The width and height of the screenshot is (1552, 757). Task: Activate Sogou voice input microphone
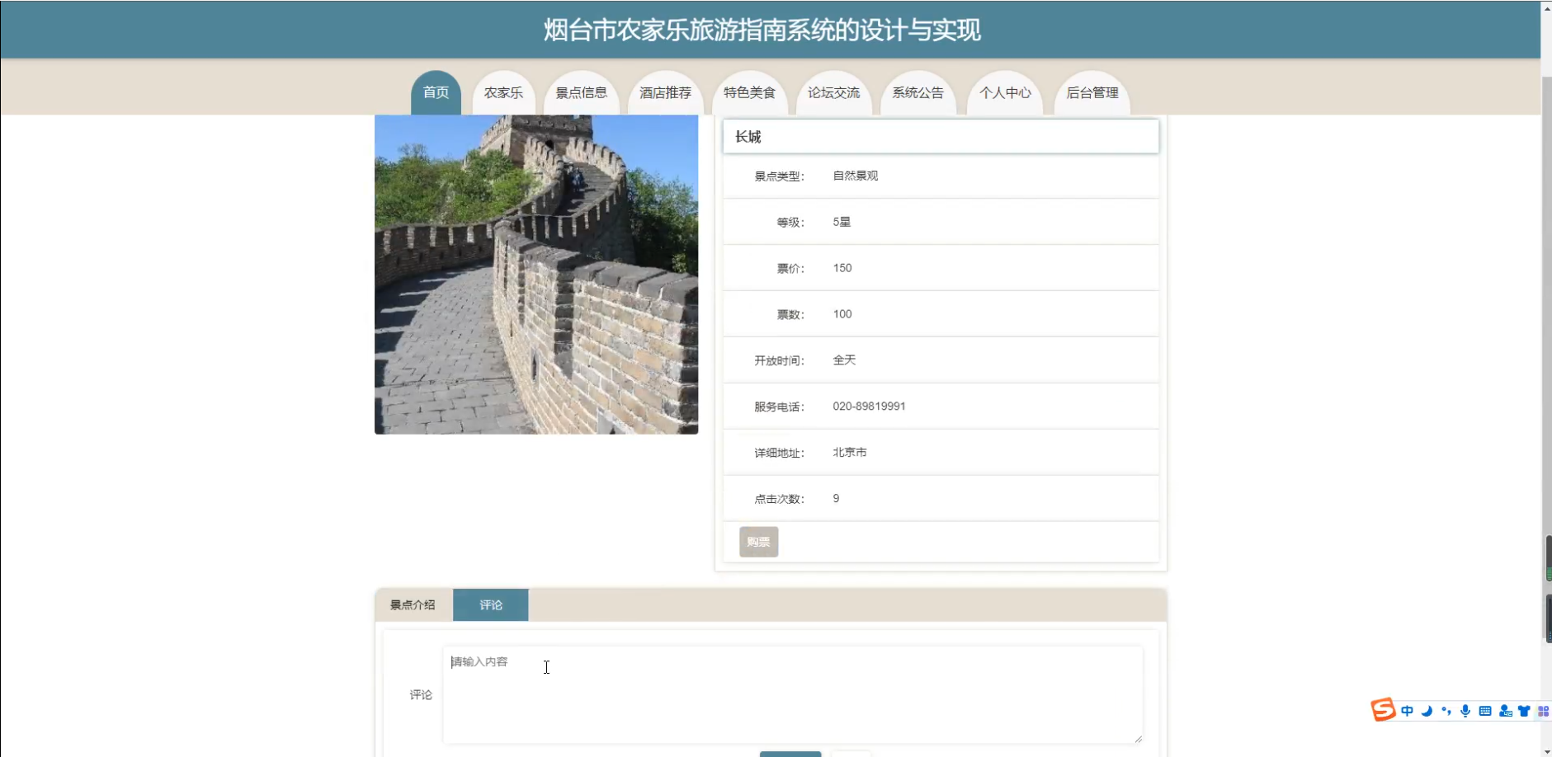(x=1465, y=711)
